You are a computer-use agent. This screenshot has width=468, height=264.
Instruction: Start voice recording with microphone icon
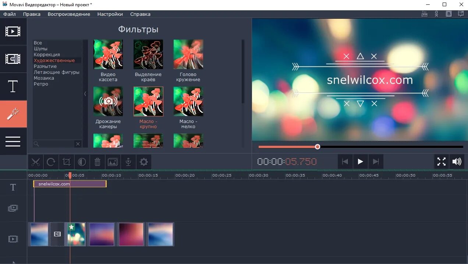pos(128,162)
